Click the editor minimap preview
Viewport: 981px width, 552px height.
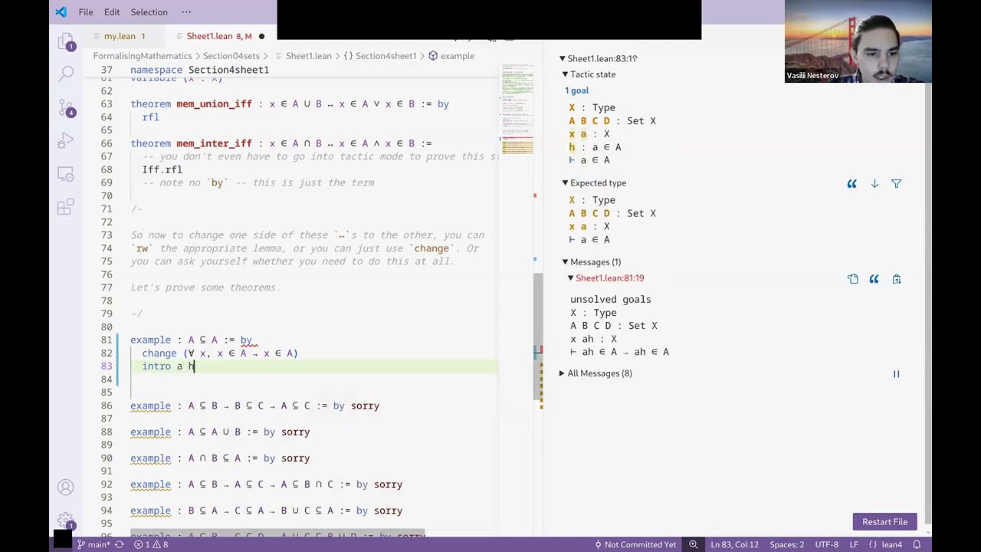pos(517,111)
